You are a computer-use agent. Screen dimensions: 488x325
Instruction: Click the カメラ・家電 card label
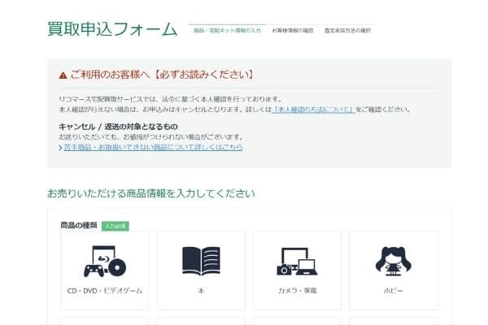[297, 291]
